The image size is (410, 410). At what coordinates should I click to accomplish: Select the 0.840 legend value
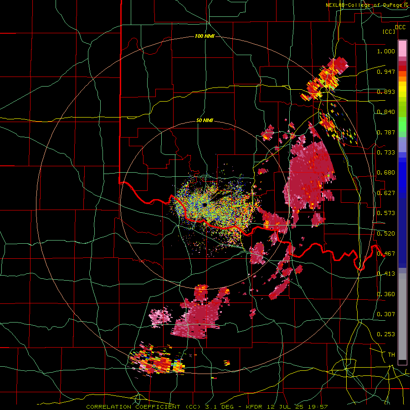[x=386, y=112]
